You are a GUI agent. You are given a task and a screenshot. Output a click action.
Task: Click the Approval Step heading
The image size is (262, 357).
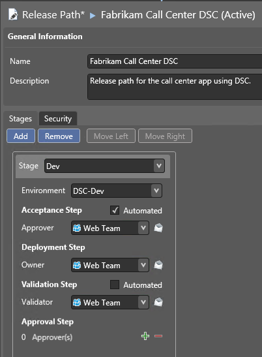[48, 322]
